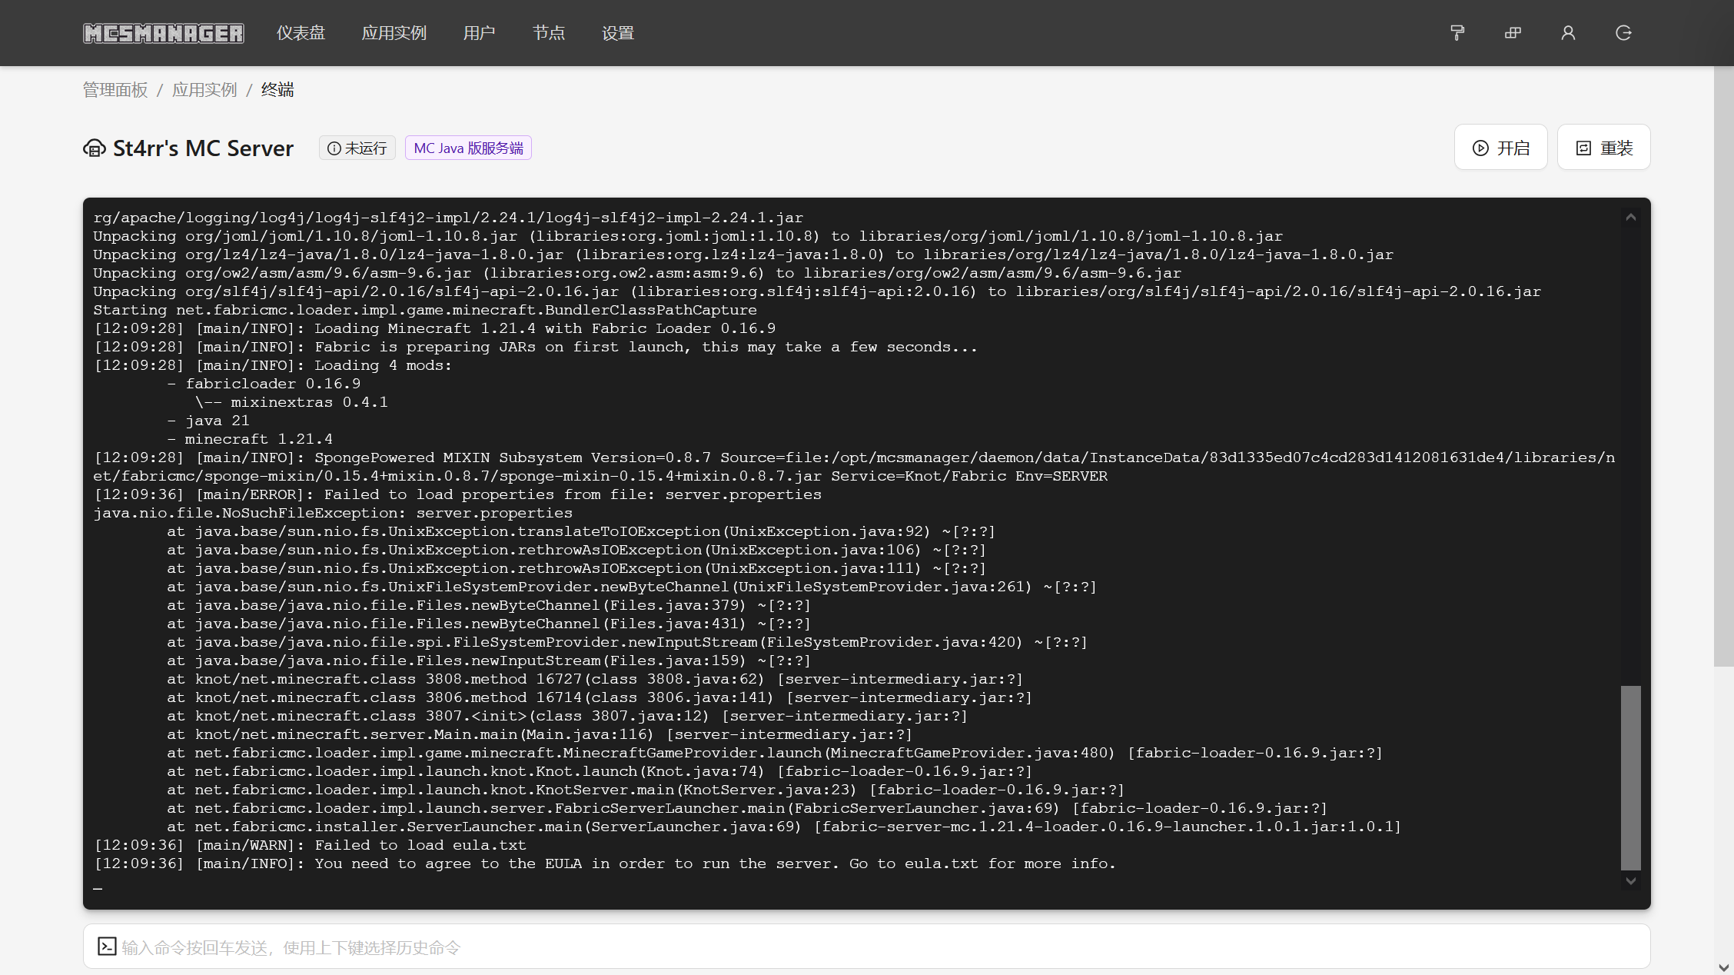This screenshot has height=975, width=1734.
Task: Click terminal scrollbar down arrow
Action: coord(1630,881)
